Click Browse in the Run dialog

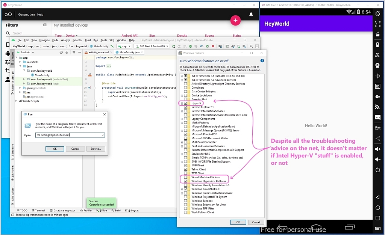click(95, 149)
